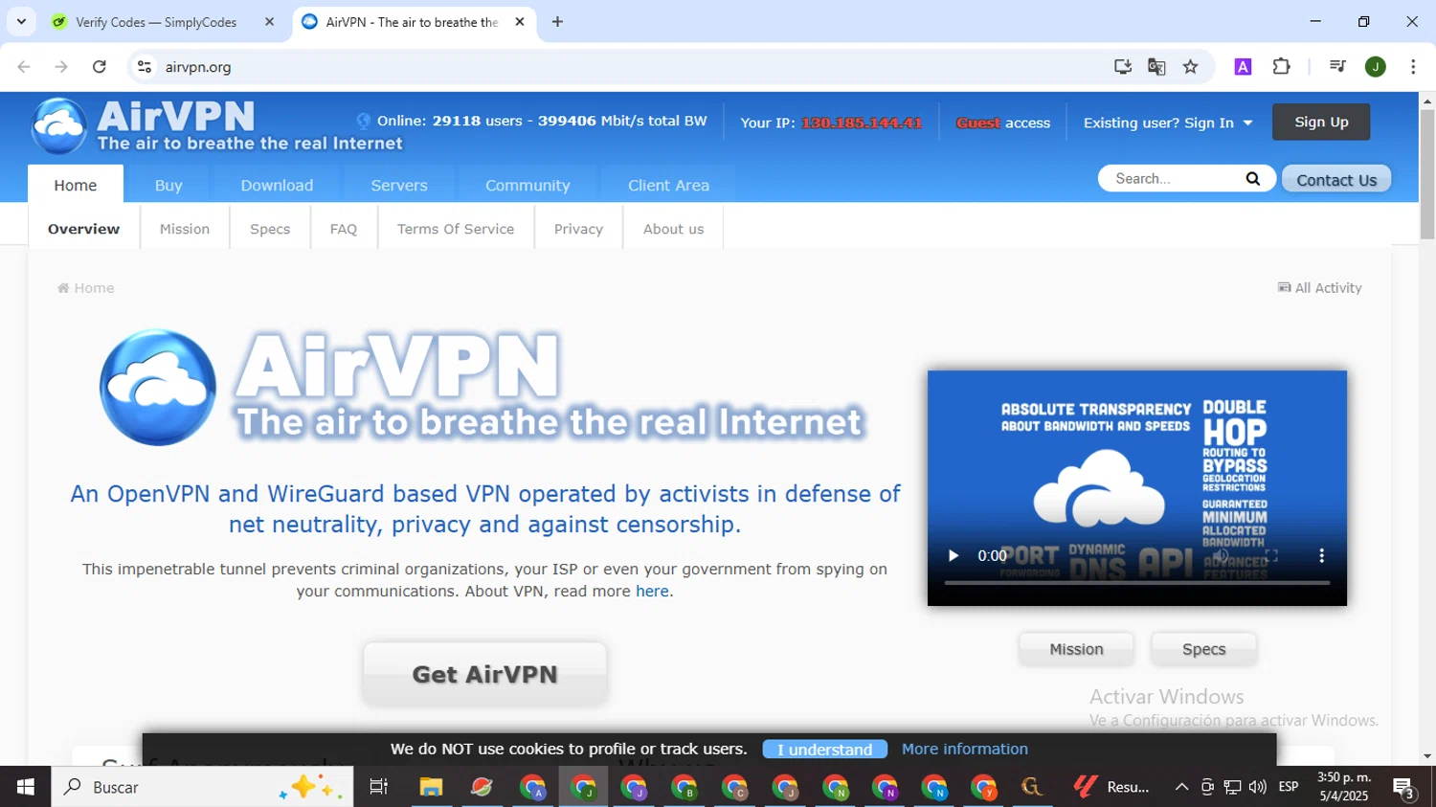
Task: Open Specs submenu item
Action: [x=270, y=229]
